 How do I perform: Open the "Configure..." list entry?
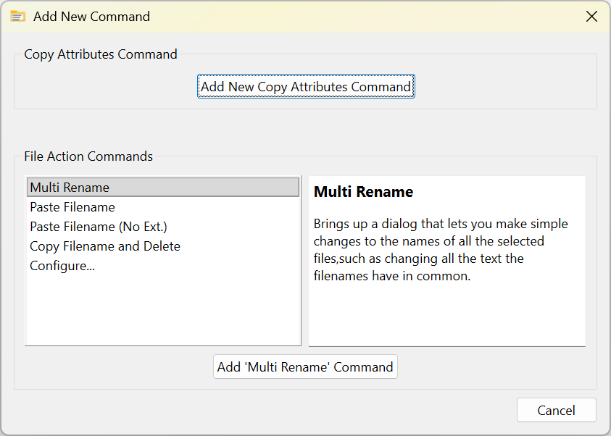(62, 266)
